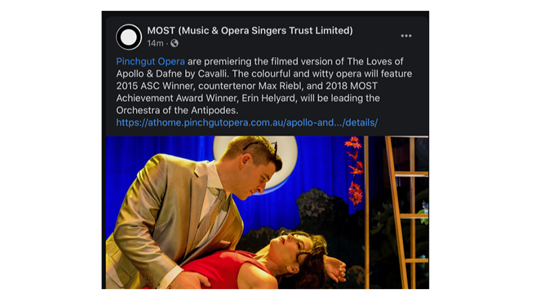The height and width of the screenshot is (304, 541).
Task: Open the MOST (Music & Opera Singers Trust Limited) page name
Action: point(250,30)
